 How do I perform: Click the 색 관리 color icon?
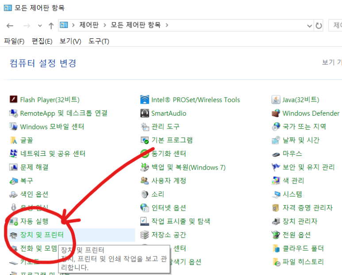[x=276, y=181]
